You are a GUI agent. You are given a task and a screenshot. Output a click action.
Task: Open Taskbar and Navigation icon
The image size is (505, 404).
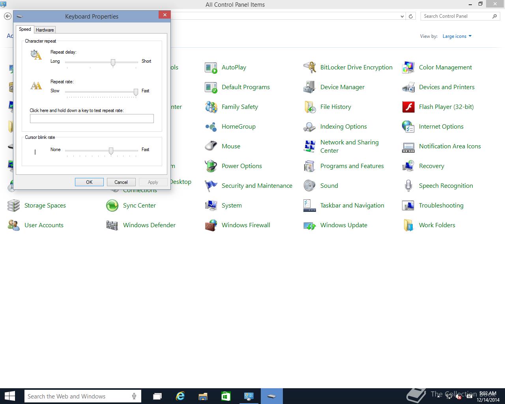[310, 206]
